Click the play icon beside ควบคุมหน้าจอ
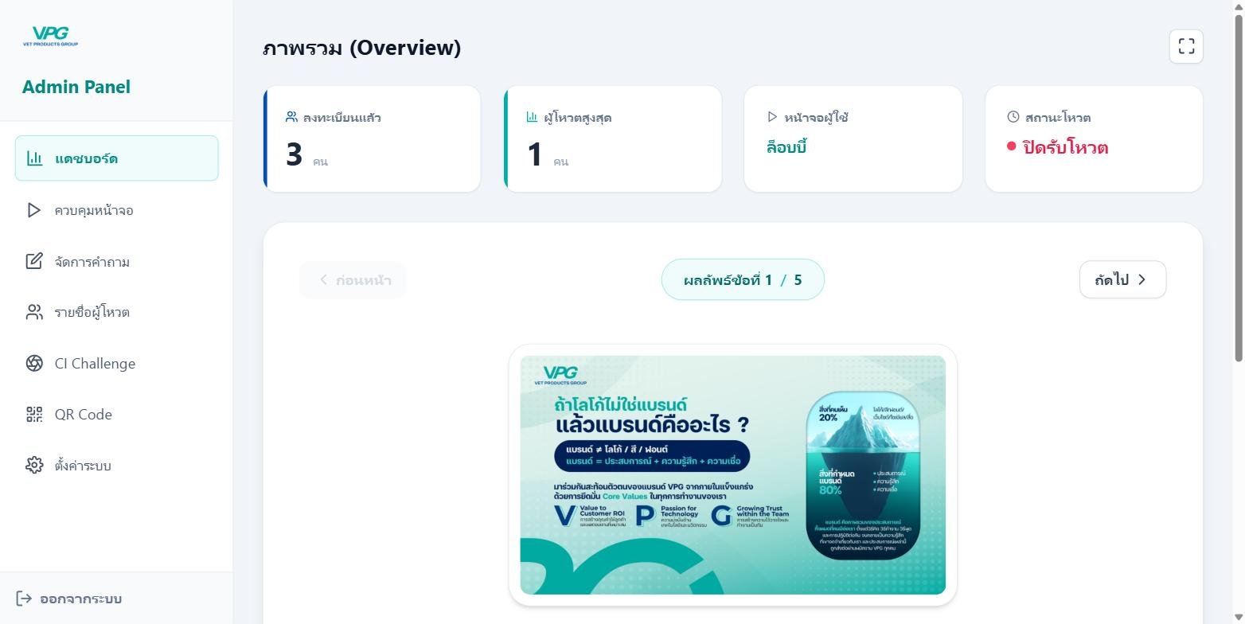 pyautogui.click(x=34, y=210)
